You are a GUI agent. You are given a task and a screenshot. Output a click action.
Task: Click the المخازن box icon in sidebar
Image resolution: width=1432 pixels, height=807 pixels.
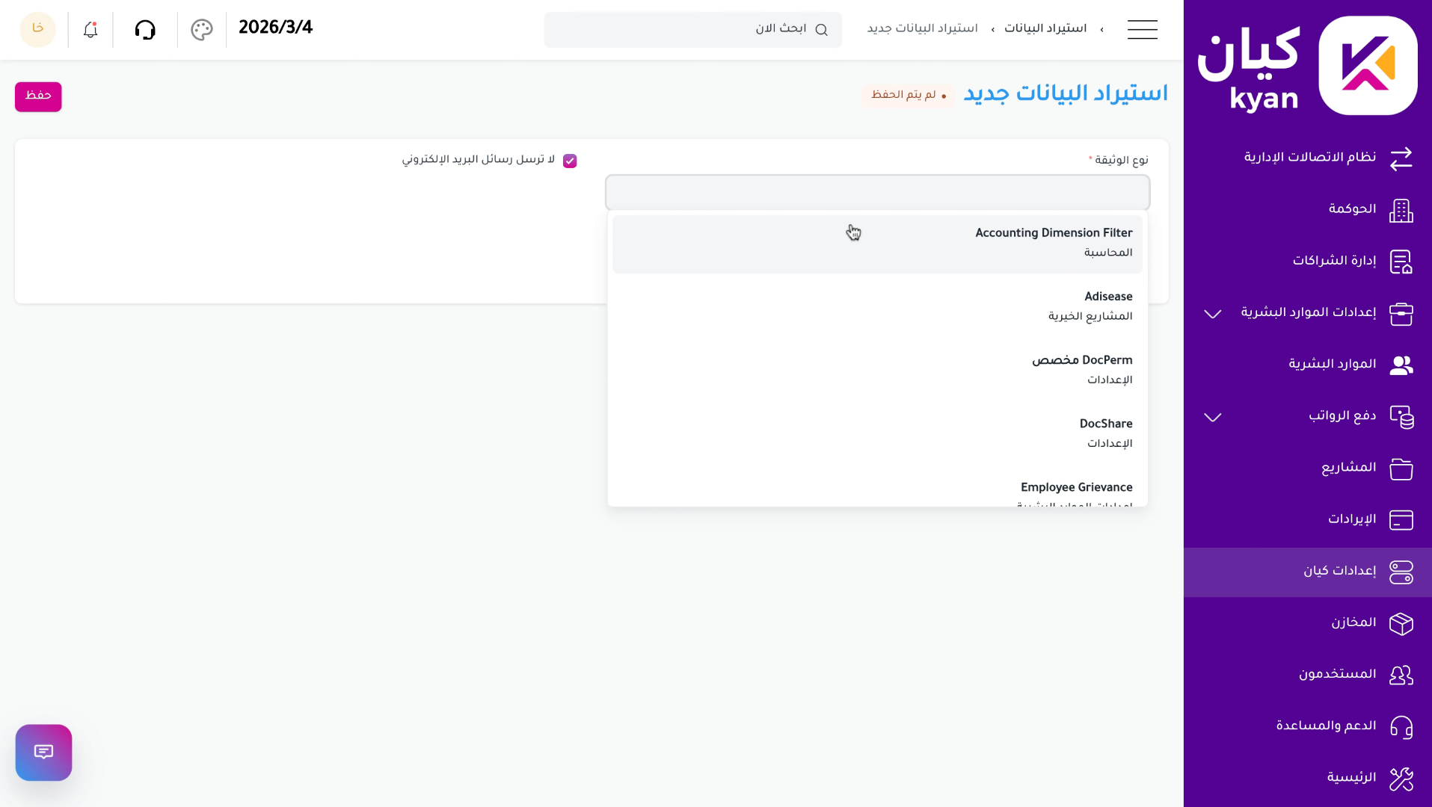click(x=1401, y=624)
